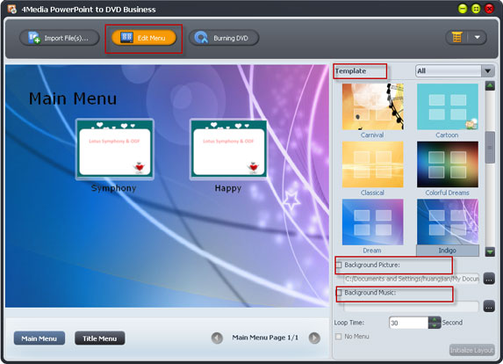Click the list view icon in the toolbar
The image size is (503, 364).
[x=456, y=37]
